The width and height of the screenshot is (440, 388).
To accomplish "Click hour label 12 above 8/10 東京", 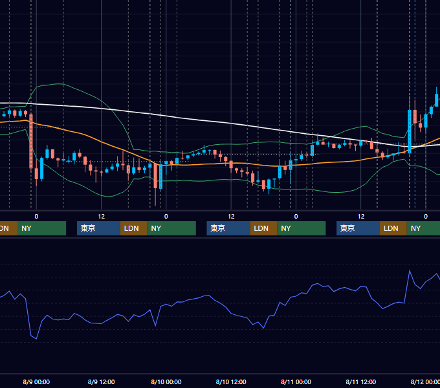I will [231, 217].
